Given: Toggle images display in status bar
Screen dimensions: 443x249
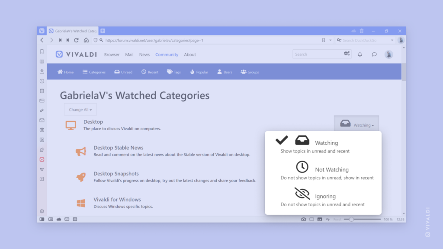Looking at the screenshot, I should click(320, 219).
